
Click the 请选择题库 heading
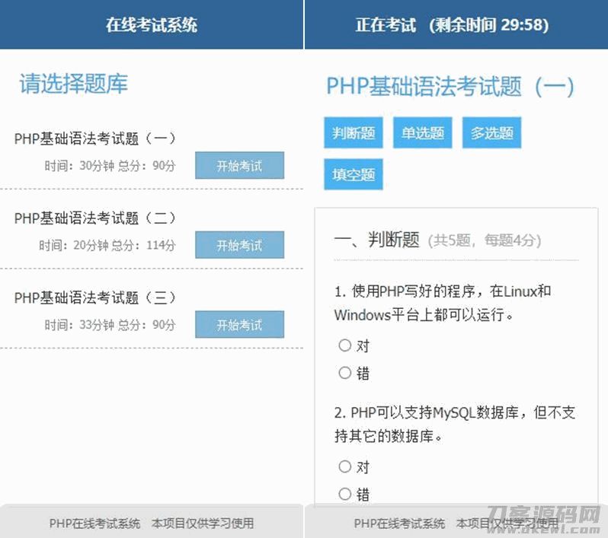[x=74, y=84]
